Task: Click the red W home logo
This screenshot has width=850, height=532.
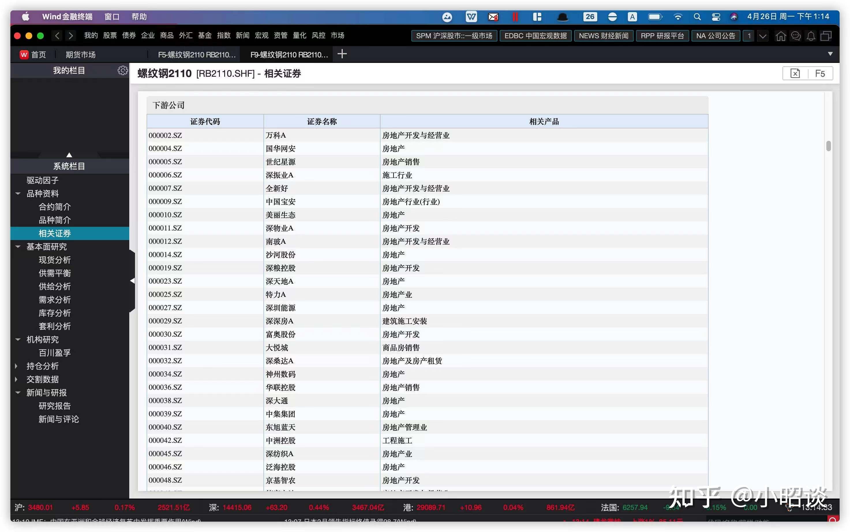Action: tap(24, 55)
